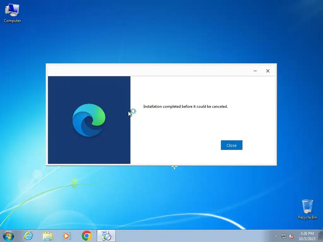Screen dimensions: 323x242
Task: Open the clock showing 3:26 PM
Action: pos(307,236)
